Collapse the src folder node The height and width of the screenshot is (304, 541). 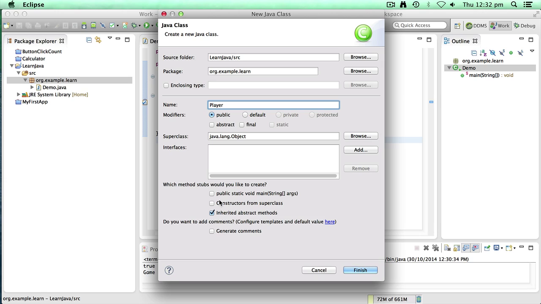pos(19,73)
